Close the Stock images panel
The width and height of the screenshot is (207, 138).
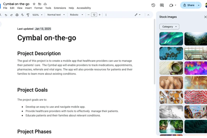(x=205, y=17)
